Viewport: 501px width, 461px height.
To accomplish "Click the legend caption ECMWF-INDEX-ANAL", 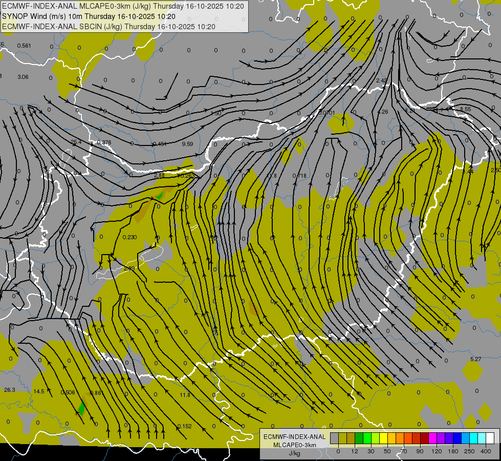I will (x=295, y=437).
